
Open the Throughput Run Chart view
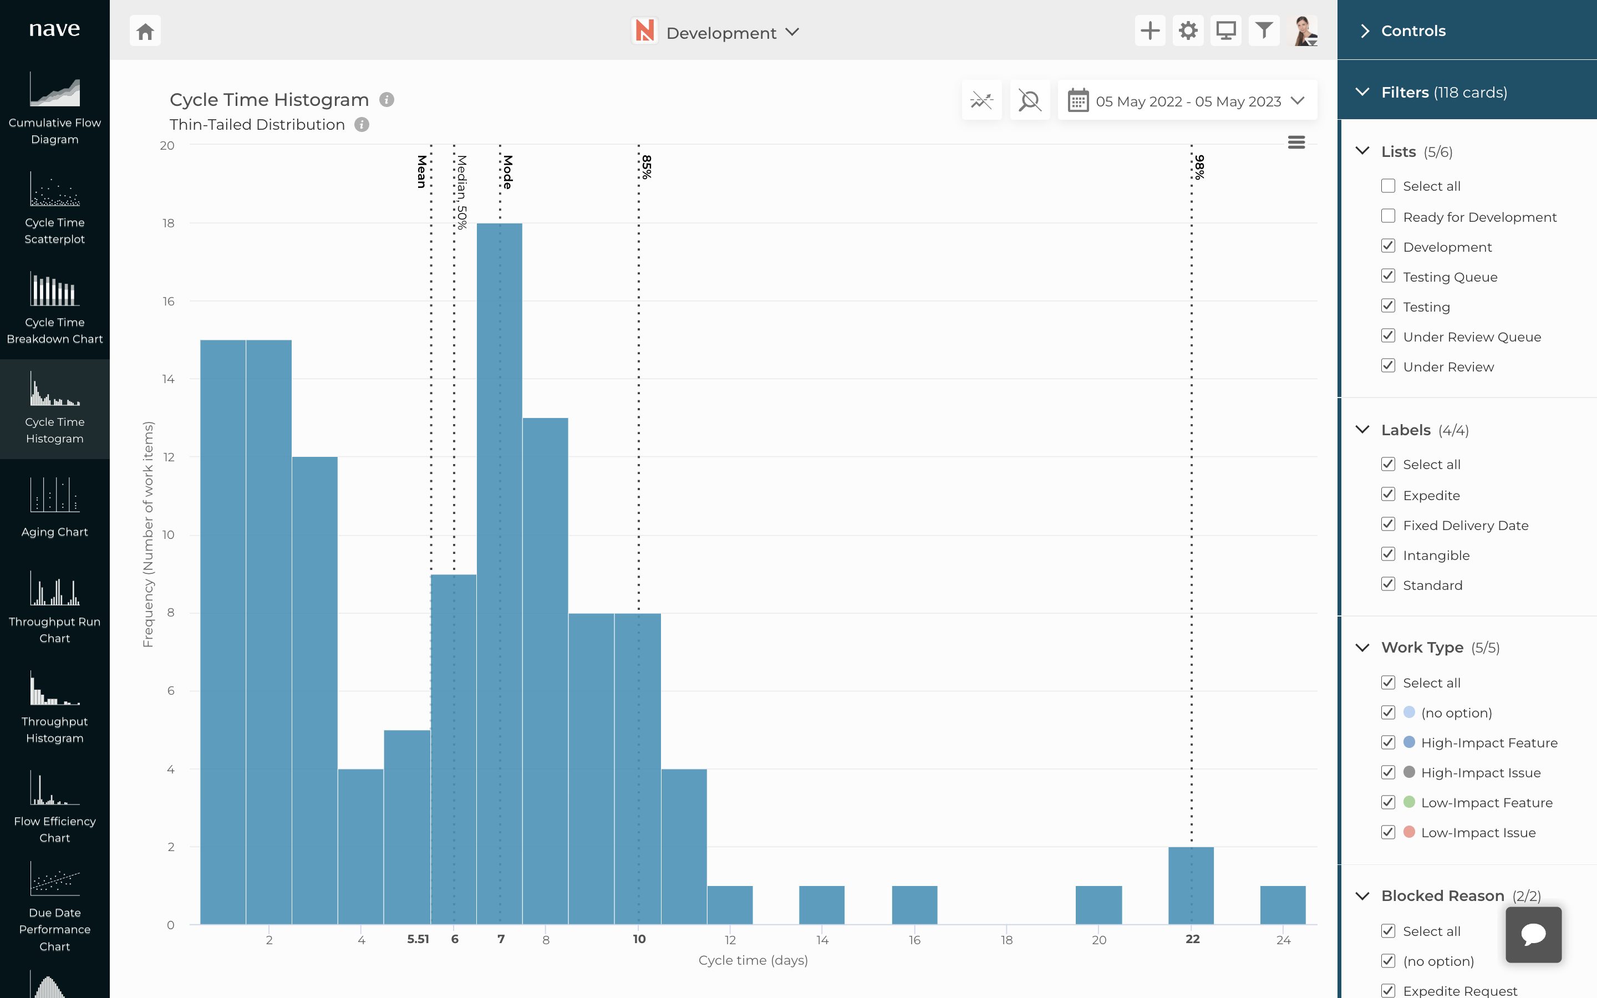point(55,607)
